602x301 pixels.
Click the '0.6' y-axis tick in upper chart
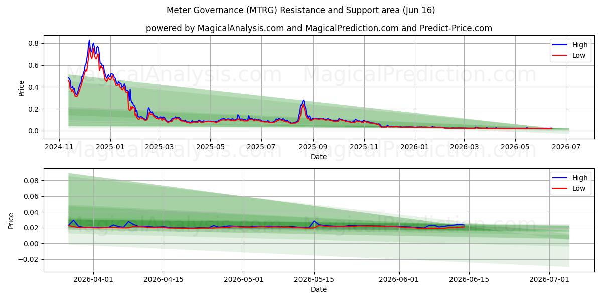point(34,65)
